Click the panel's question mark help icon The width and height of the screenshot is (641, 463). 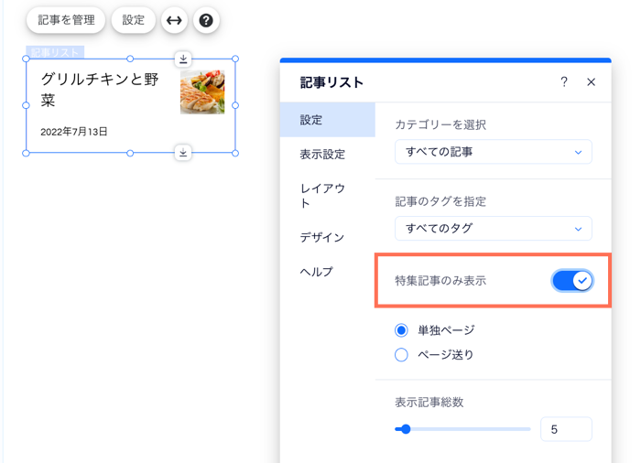(x=564, y=82)
